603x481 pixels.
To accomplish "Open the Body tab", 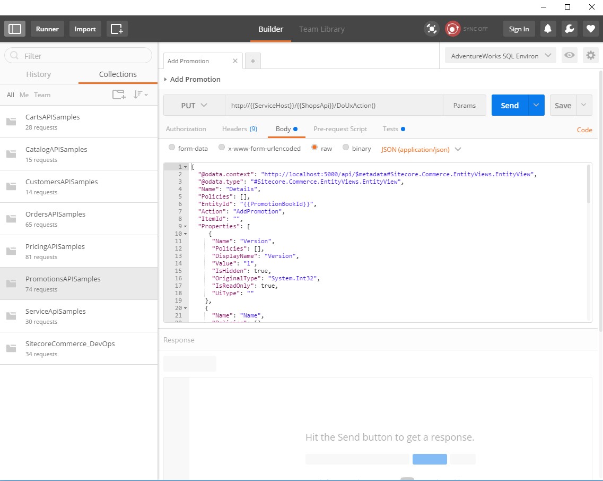I will coord(286,129).
